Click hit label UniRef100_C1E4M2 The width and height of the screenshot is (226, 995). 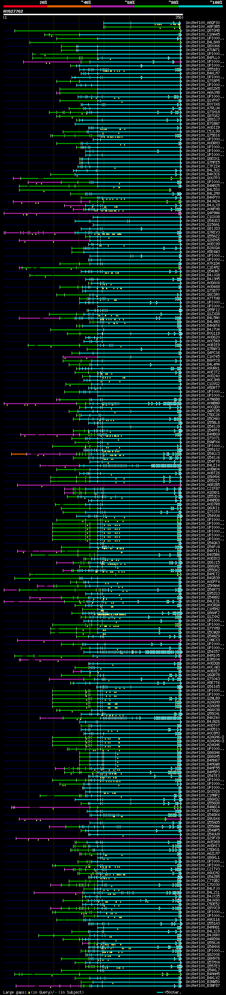point(203,267)
